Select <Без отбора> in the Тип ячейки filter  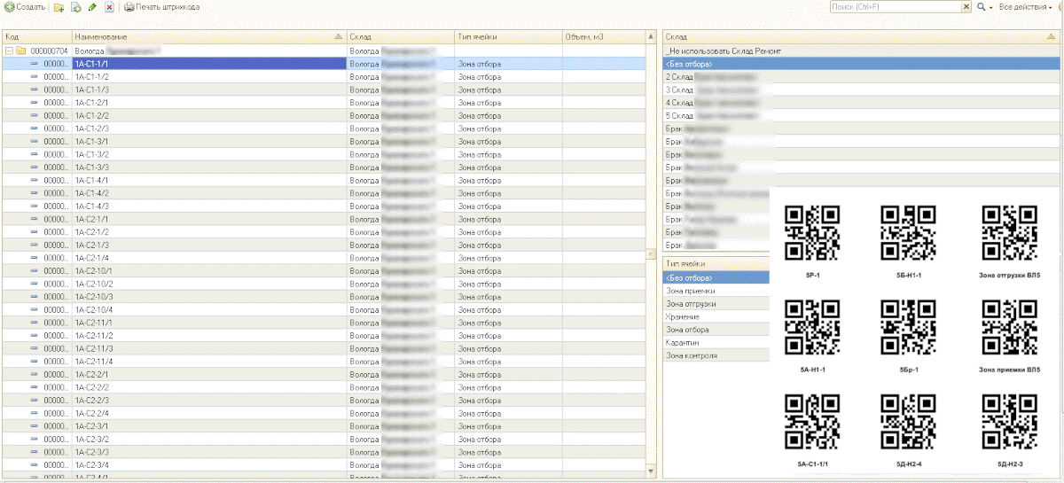(716, 277)
